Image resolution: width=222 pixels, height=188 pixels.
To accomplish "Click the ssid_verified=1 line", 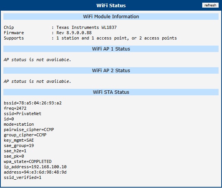I will [x=22, y=177].
